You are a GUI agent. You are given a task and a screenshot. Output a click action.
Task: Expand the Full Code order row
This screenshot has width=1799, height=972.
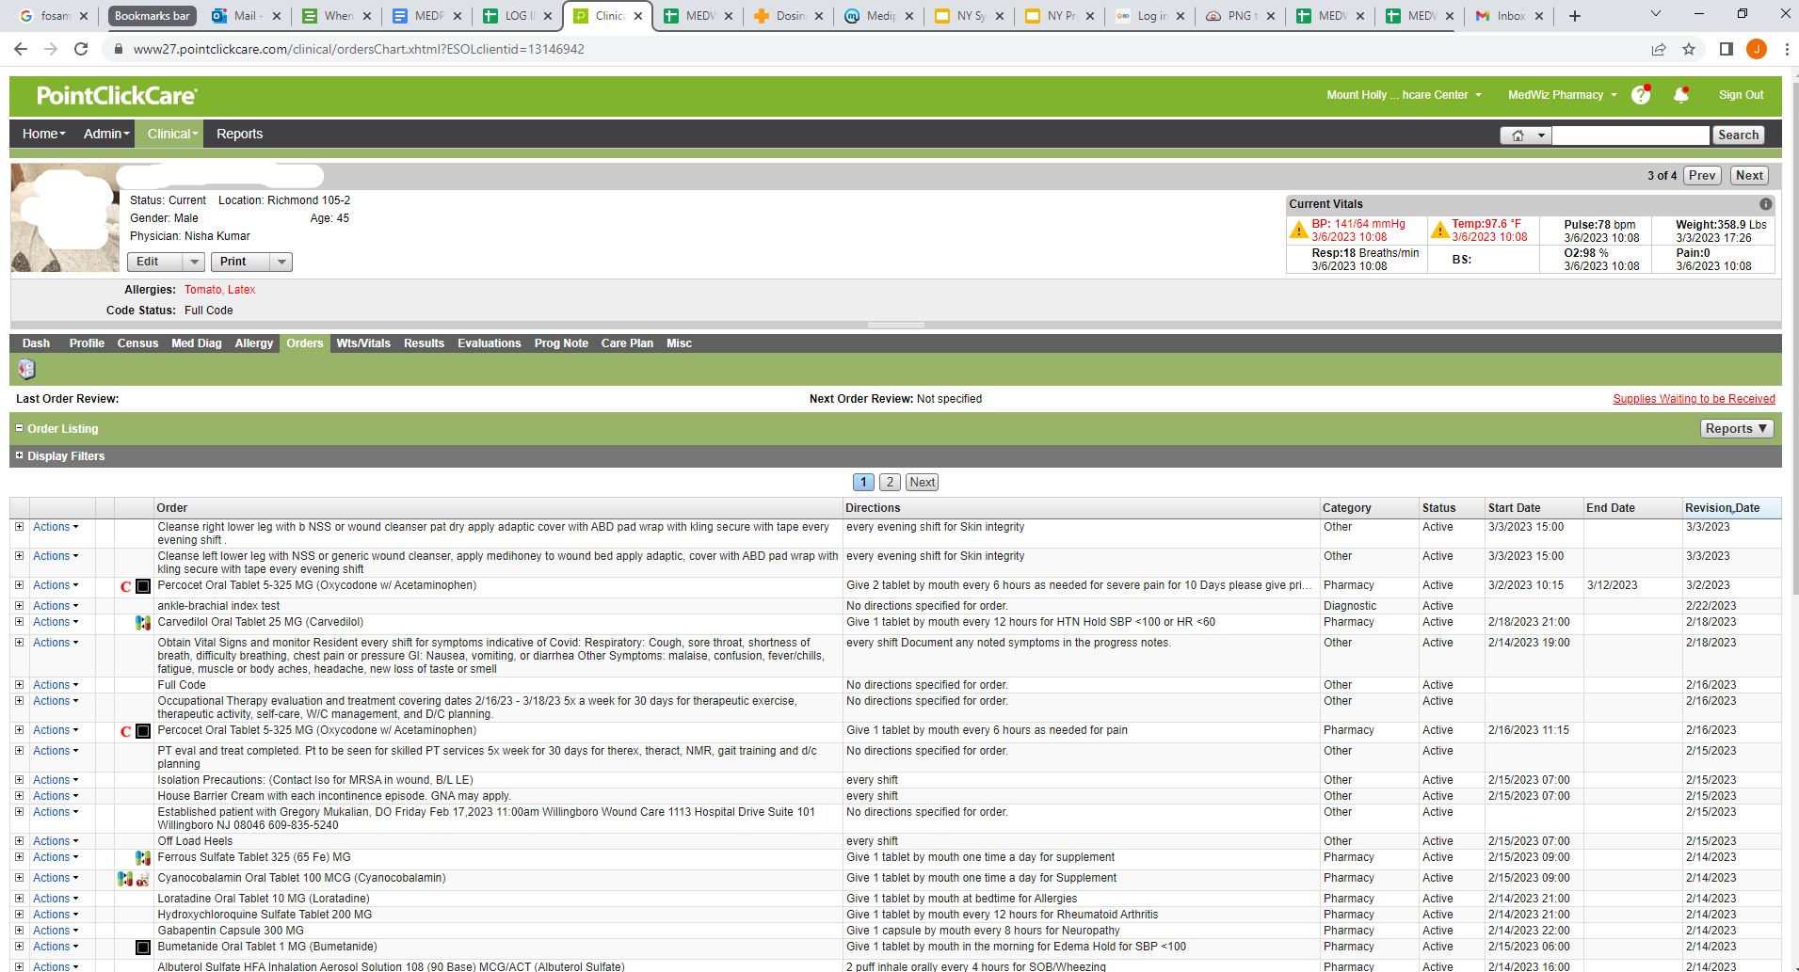tap(19, 685)
